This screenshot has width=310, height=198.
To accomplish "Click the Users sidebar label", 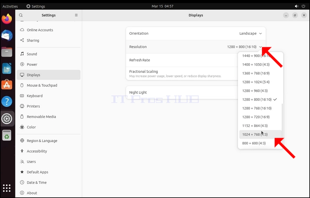I will click(x=31, y=162).
